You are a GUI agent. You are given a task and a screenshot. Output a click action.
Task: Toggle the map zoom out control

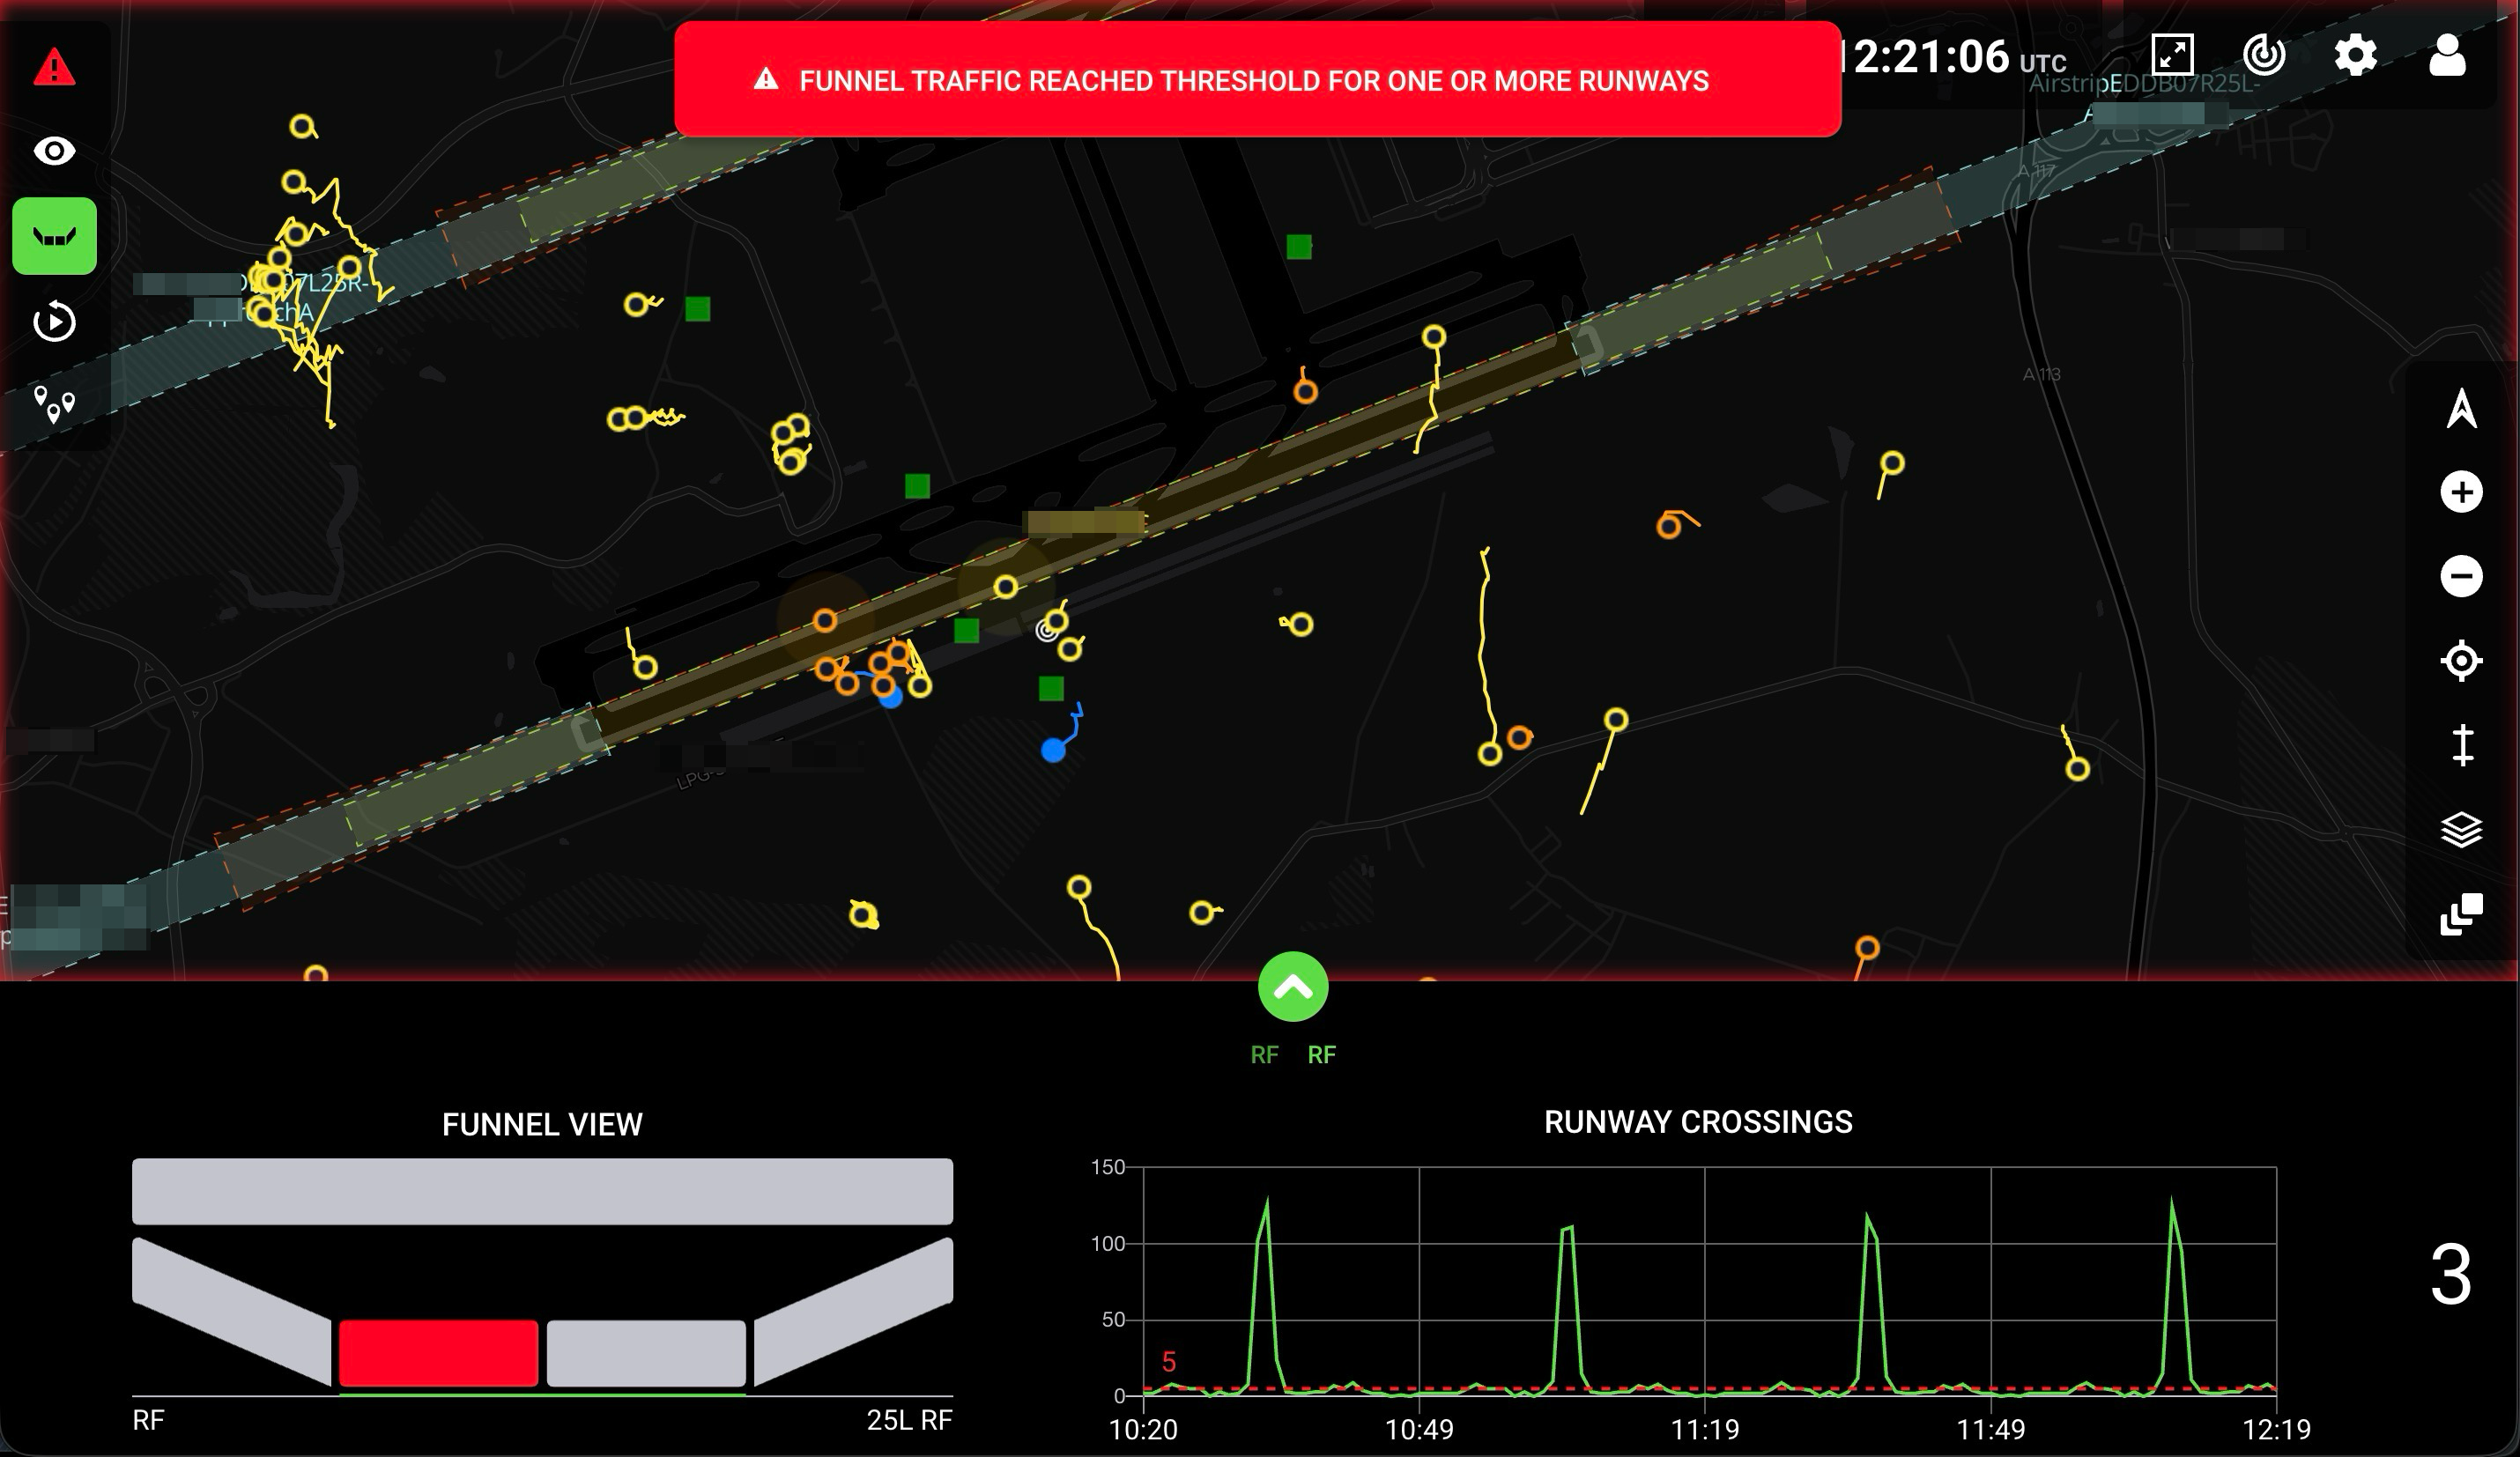pyautogui.click(x=2463, y=577)
